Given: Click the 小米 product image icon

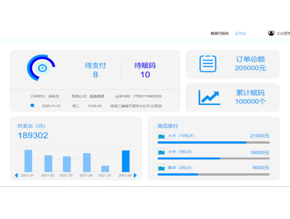Looking at the screenshot, I should click(x=161, y=152).
